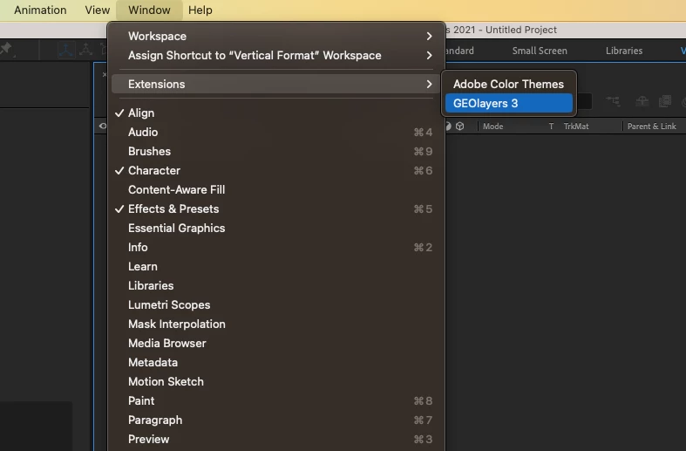
Task: Open the Audio panel
Action: (x=275, y=133)
